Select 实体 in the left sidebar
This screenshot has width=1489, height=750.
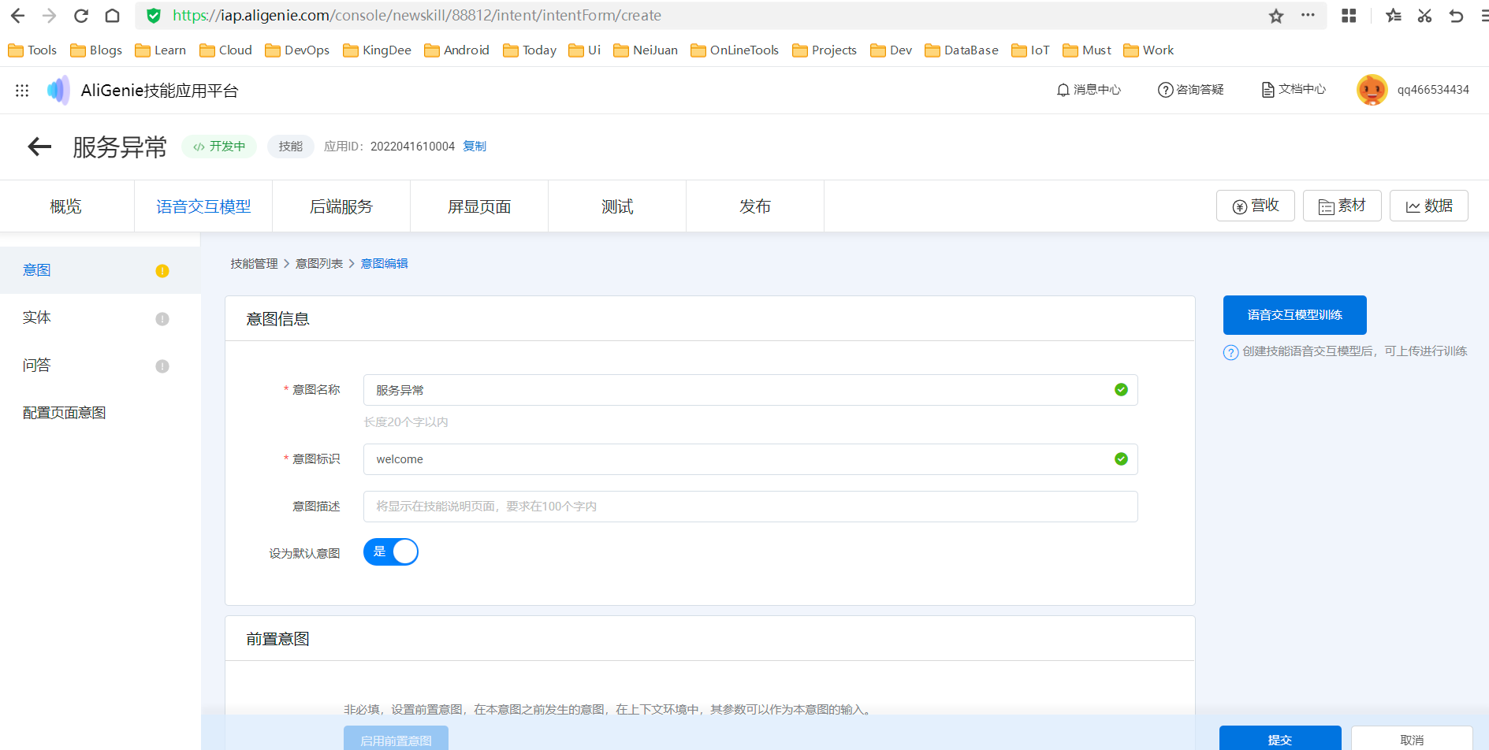click(x=37, y=317)
